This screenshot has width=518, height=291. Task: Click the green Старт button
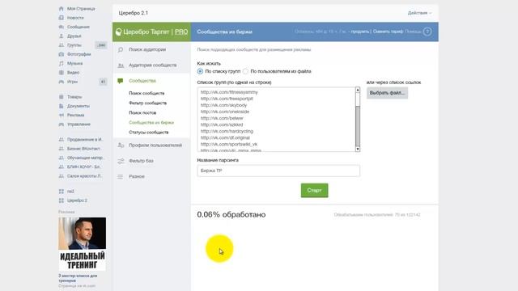315,191
